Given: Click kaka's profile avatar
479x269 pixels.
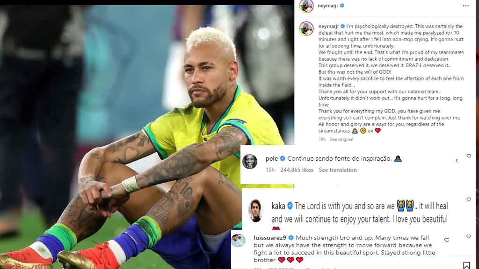Looking at the screenshot, I should tap(255, 211).
